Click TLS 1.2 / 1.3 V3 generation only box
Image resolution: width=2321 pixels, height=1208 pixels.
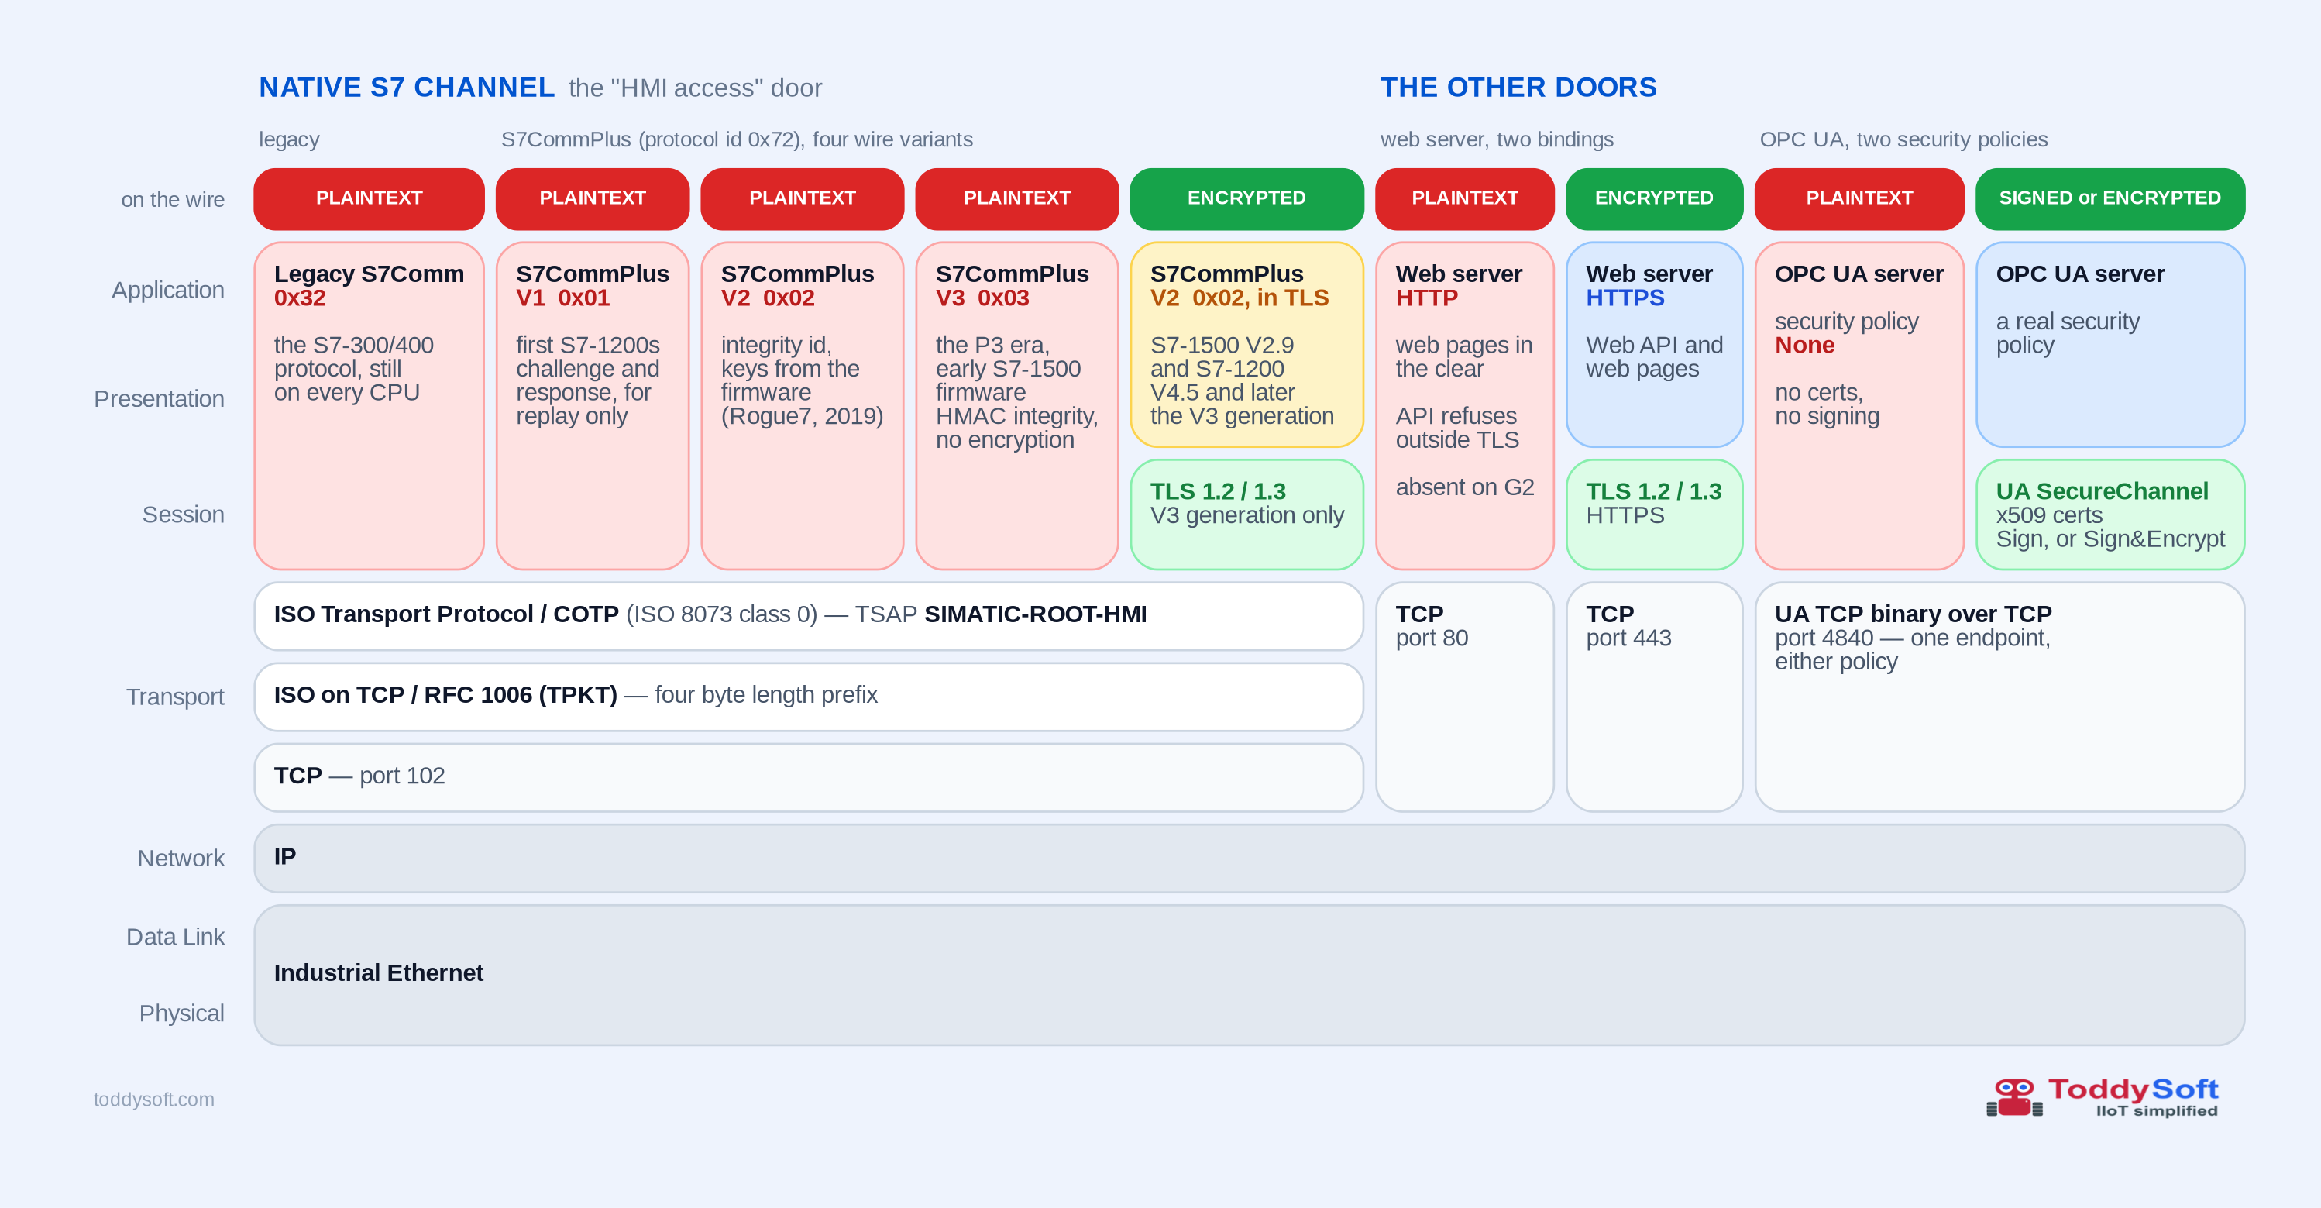1247,515
